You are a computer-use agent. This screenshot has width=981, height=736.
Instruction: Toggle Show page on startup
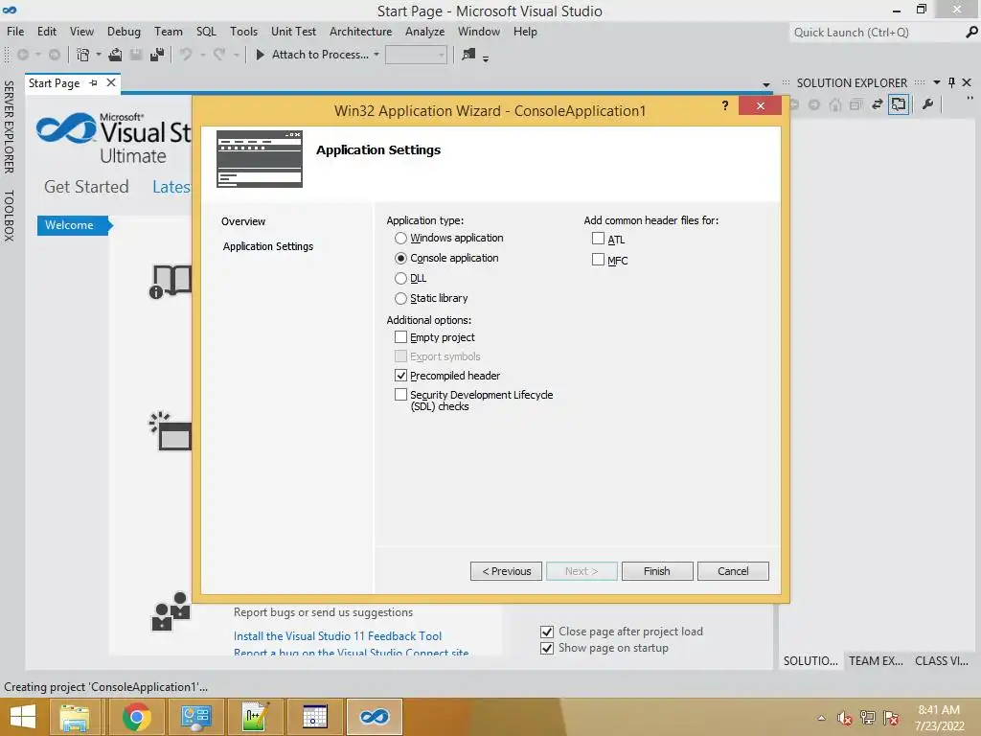pyautogui.click(x=547, y=648)
